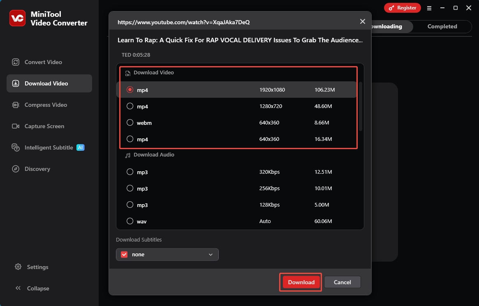Image resolution: width=479 pixels, height=306 pixels.
Task: Open the hamburger menu near Register
Action: pos(429,8)
